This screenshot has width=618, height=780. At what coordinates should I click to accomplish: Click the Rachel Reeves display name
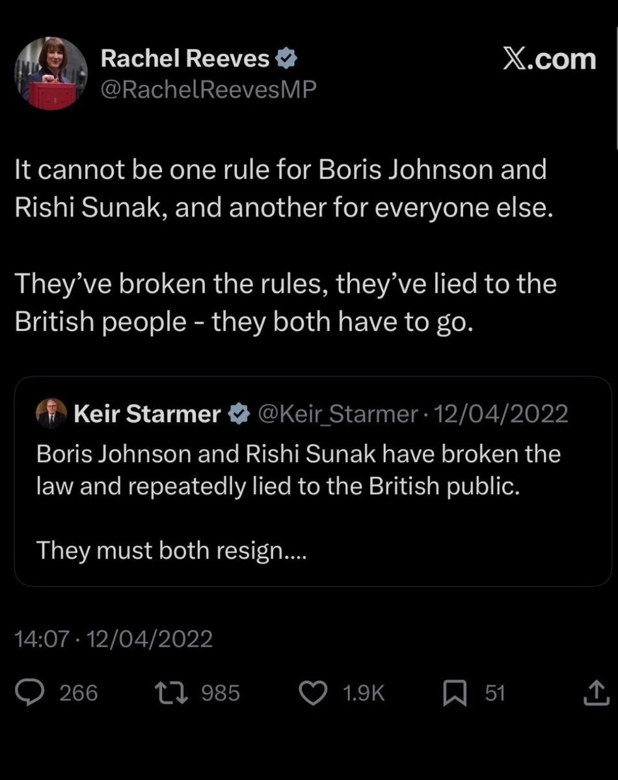click(185, 59)
